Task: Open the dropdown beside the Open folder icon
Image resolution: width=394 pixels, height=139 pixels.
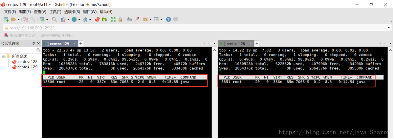Action: [x=19, y=20]
